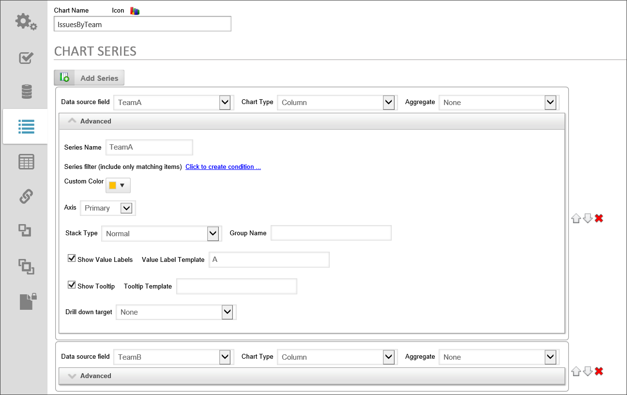Screen dimensions: 627x395
Task: Open the Stack Type dropdown
Action: tap(213, 233)
